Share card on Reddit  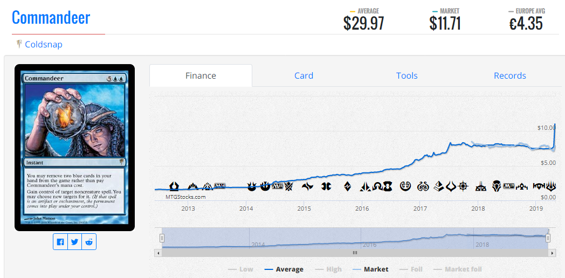point(89,242)
